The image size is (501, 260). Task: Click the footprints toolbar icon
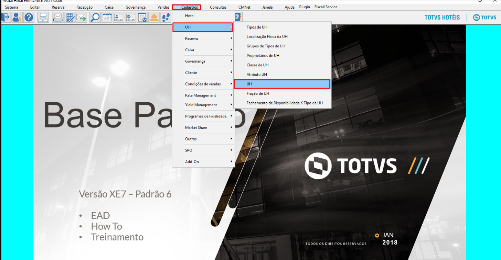point(166,17)
